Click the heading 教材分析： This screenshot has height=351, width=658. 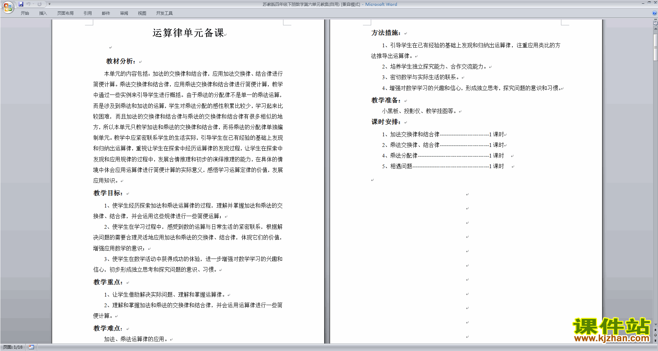tap(121, 61)
